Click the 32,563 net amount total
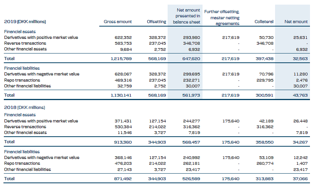 300,59
